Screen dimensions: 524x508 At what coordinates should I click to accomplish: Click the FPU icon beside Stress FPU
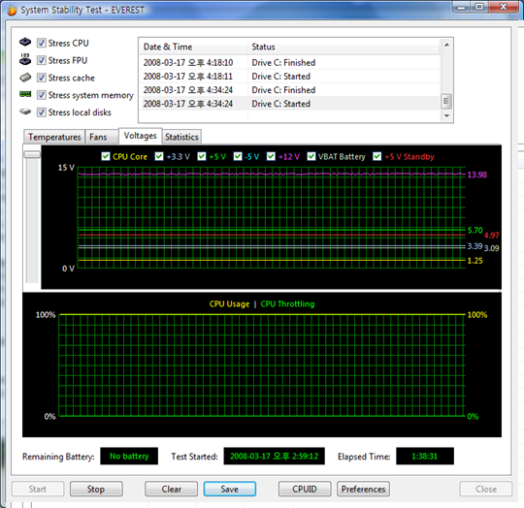25,59
